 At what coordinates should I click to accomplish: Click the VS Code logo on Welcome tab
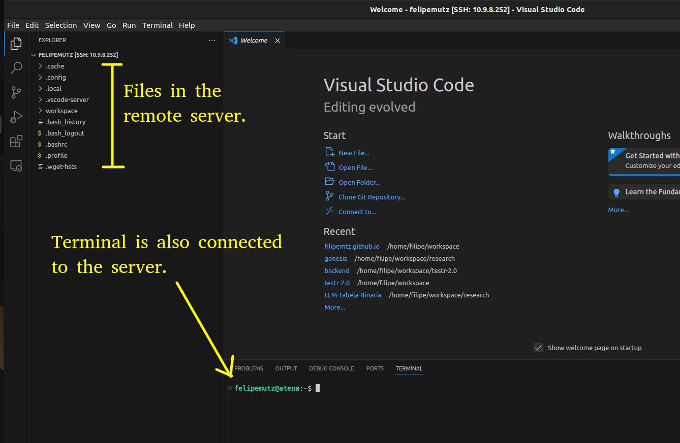(233, 41)
